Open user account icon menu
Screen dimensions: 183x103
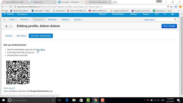tap(173, 14)
